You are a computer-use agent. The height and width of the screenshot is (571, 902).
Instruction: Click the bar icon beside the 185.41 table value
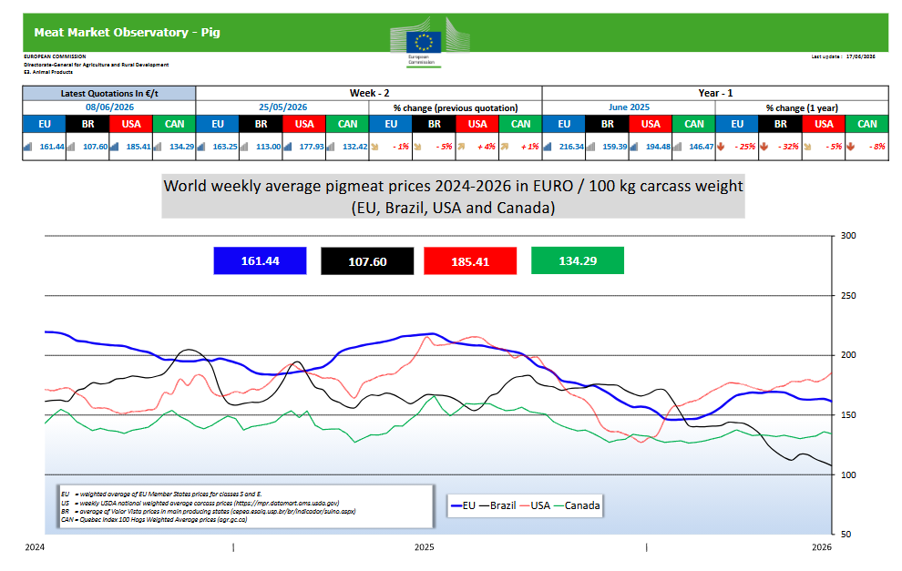pyautogui.click(x=115, y=147)
